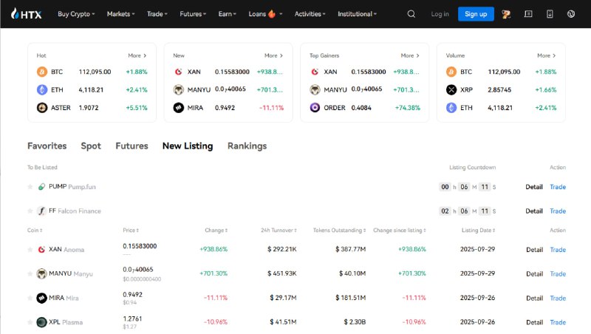Click the ASTER coin icon in Hot card
Image resolution: width=591 pixels, height=334 pixels.
[42, 108]
